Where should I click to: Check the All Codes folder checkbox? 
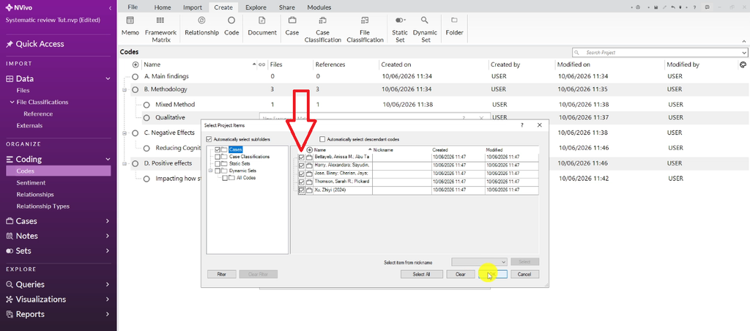pyautogui.click(x=226, y=178)
